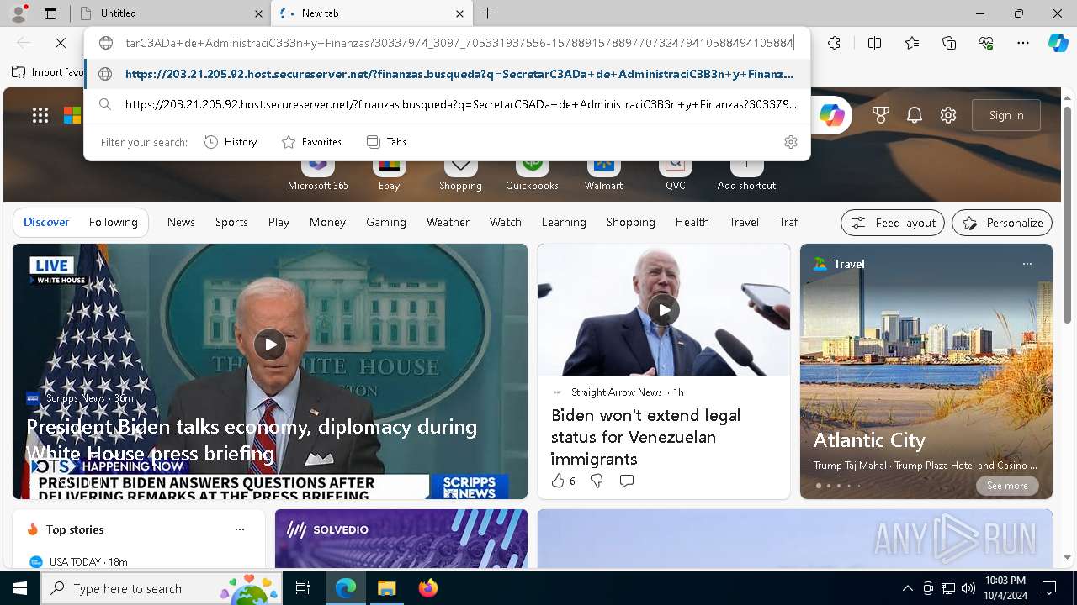Click inside the address bar text
1077x605 pixels.
click(459, 43)
